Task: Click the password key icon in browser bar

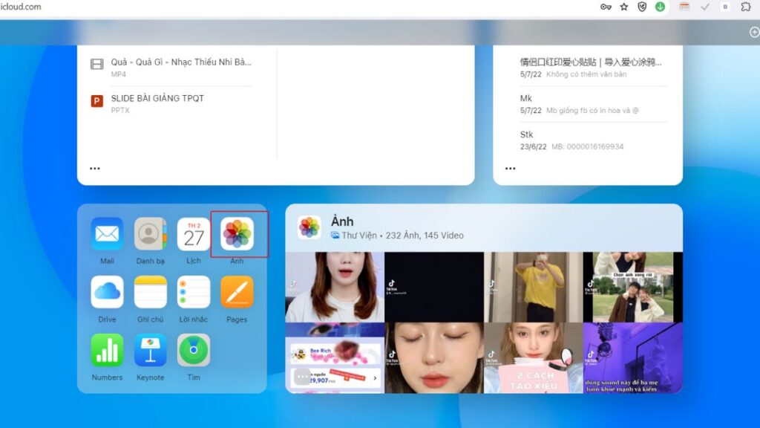Action: 606,7
